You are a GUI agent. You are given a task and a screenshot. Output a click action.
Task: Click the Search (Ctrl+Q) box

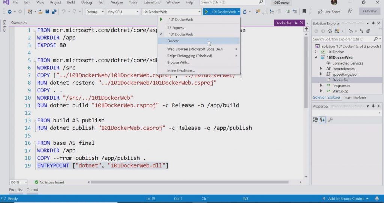tap(232, 2)
